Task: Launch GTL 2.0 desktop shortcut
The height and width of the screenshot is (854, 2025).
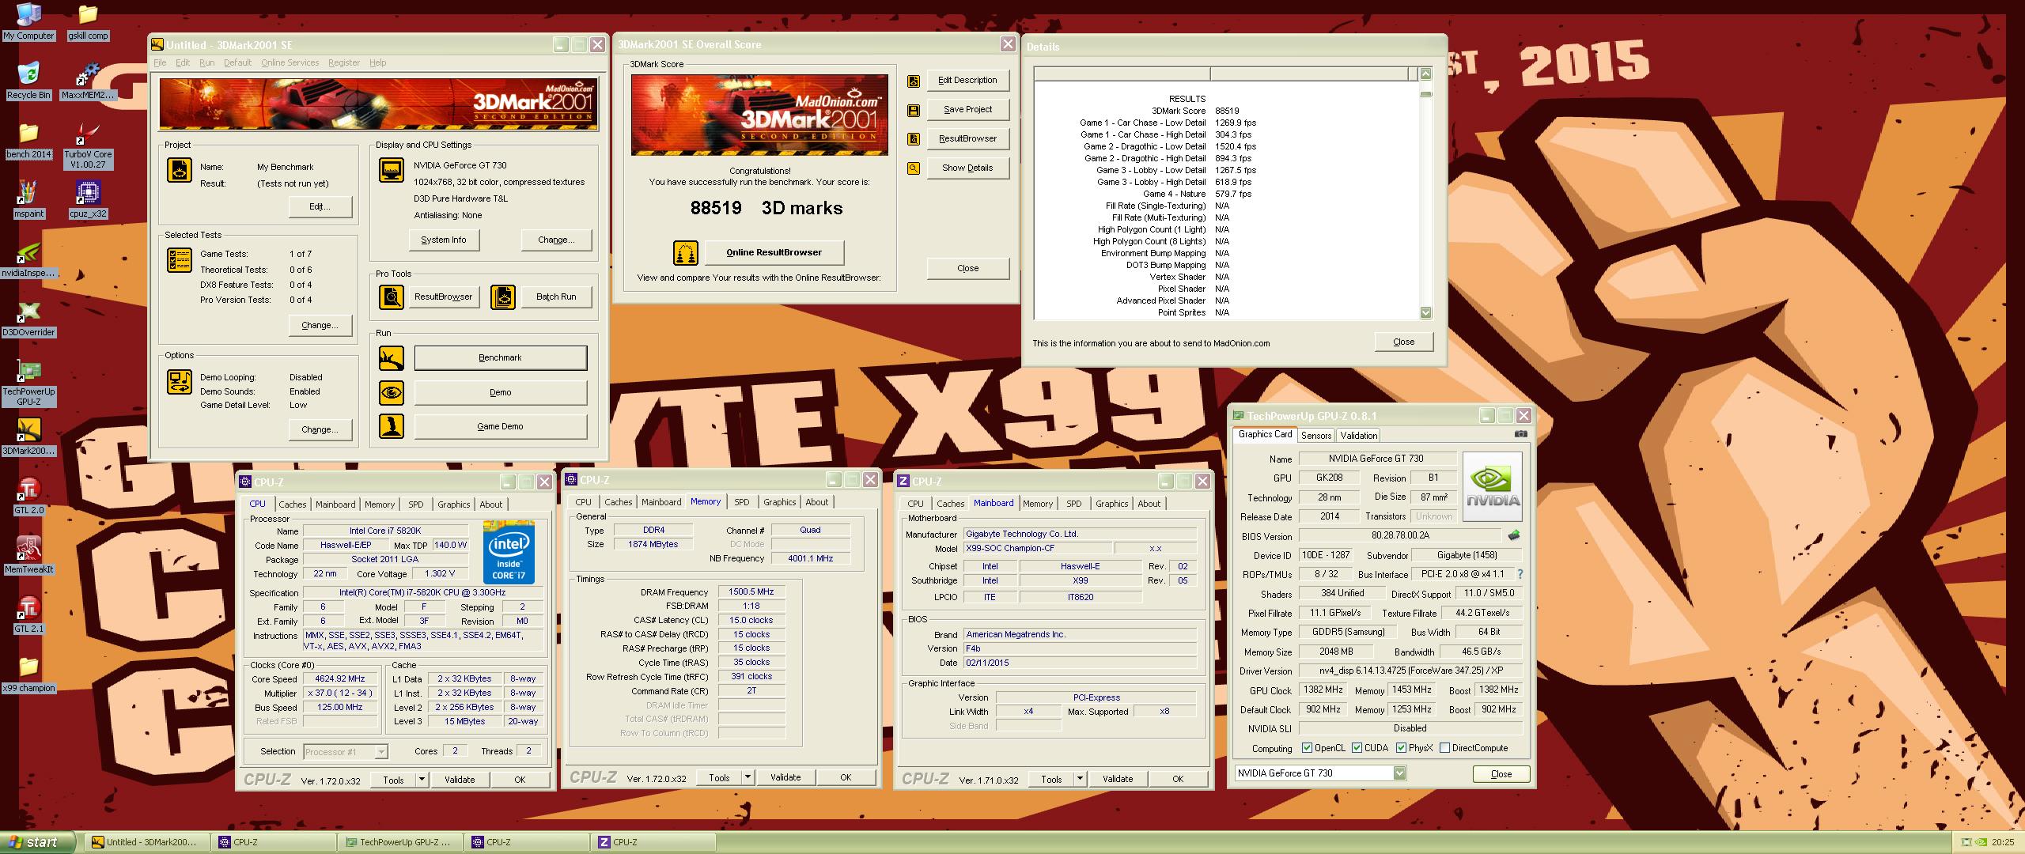Action: coord(28,496)
